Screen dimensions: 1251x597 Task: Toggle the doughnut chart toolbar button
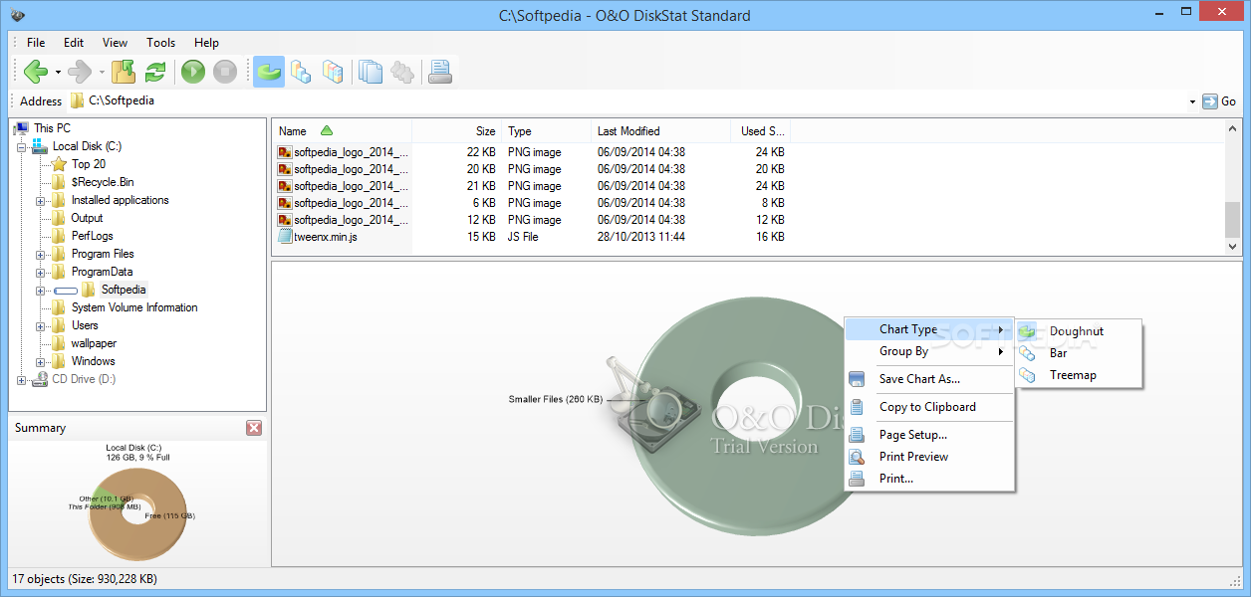[x=269, y=72]
